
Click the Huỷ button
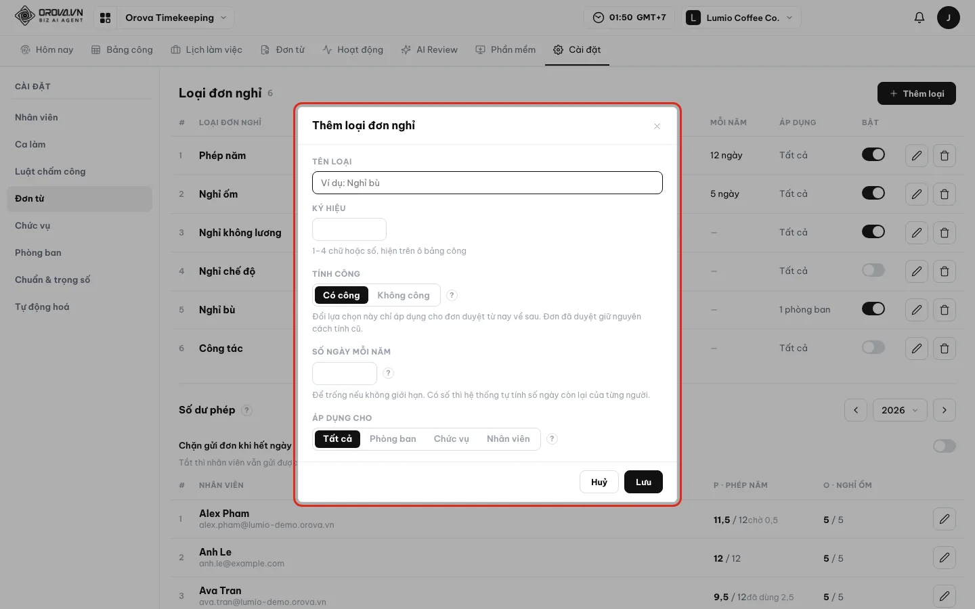click(x=599, y=482)
